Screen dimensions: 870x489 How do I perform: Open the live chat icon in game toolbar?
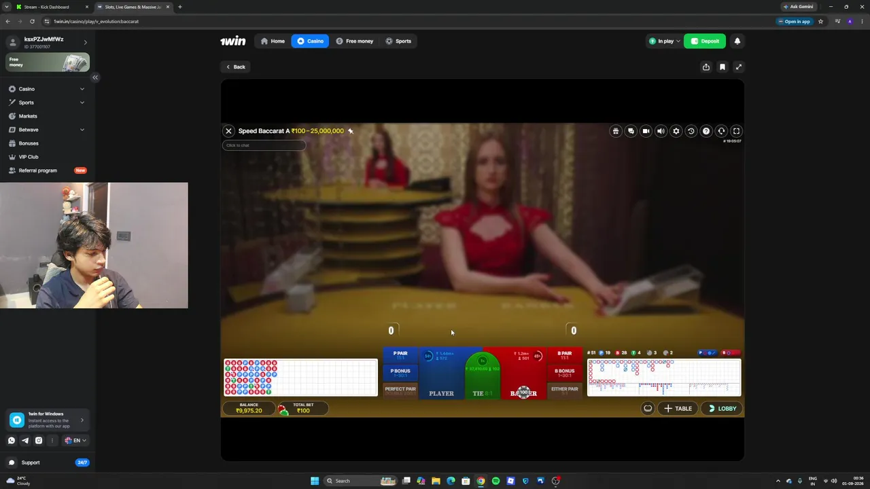click(x=631, y=131)
